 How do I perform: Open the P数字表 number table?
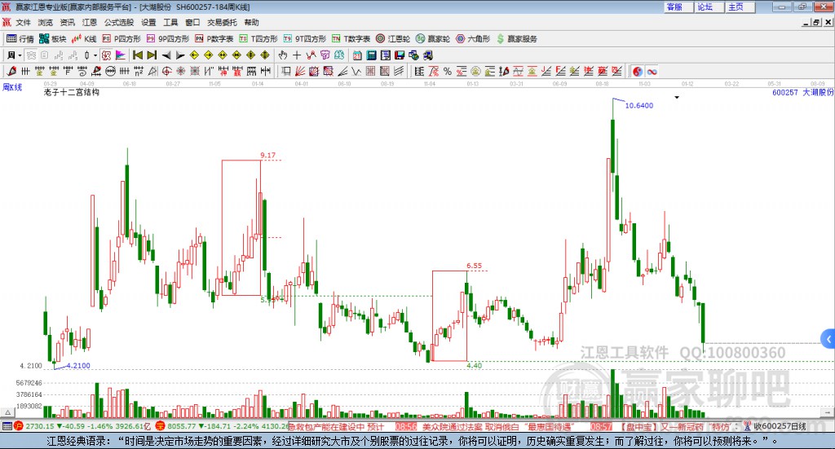coord(214,39)
